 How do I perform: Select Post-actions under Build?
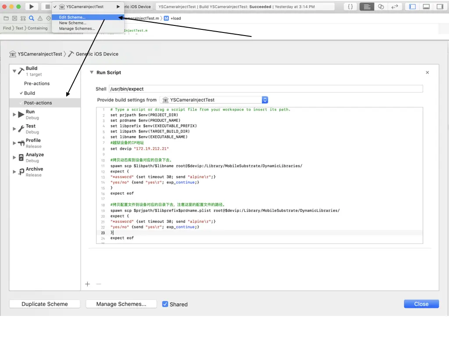(45, 103)
